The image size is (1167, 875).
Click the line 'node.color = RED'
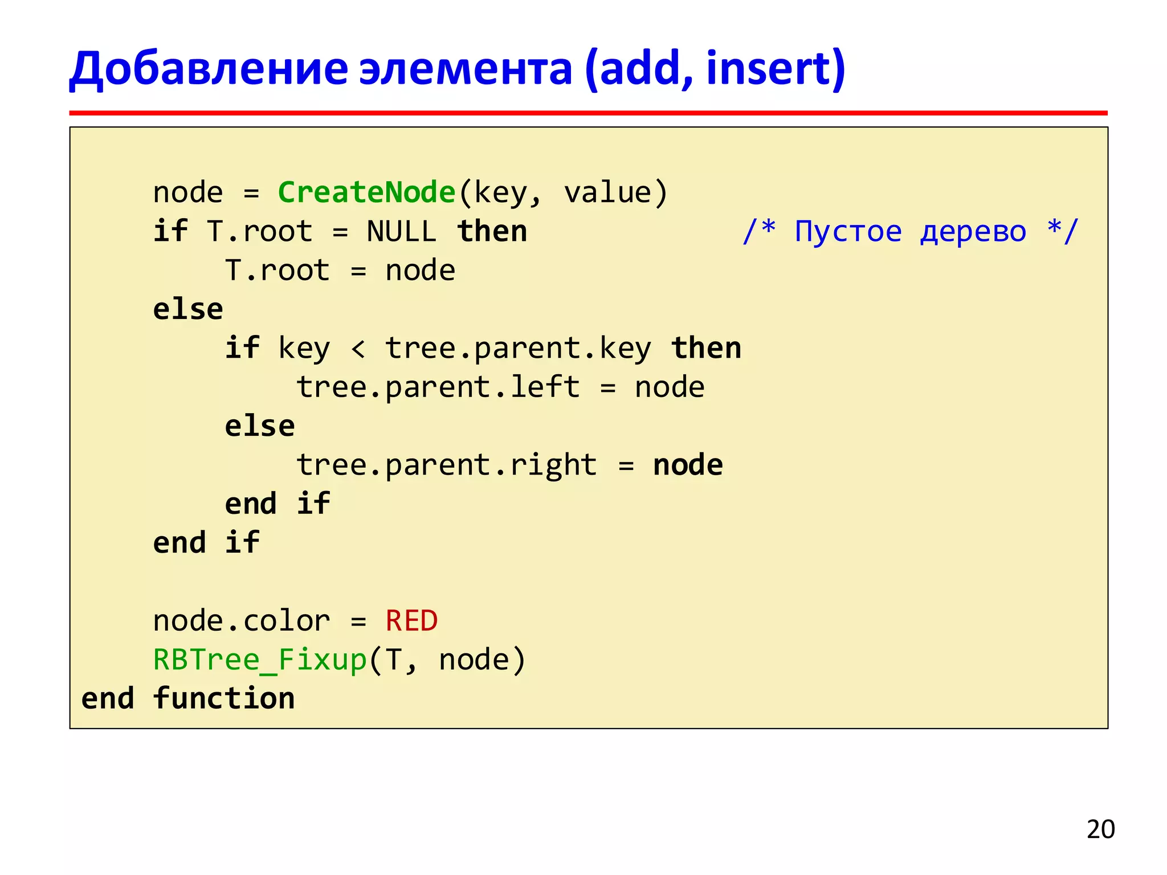(295, 620)
